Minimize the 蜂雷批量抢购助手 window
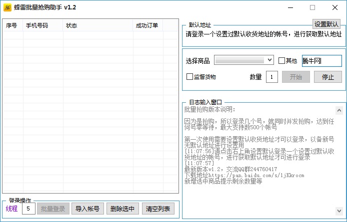The image size is (347, 222). 290,7
